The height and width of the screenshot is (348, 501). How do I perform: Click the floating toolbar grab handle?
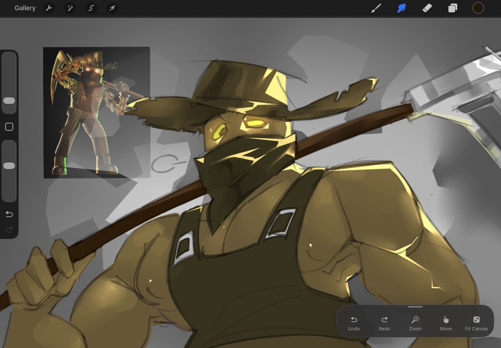415,307
